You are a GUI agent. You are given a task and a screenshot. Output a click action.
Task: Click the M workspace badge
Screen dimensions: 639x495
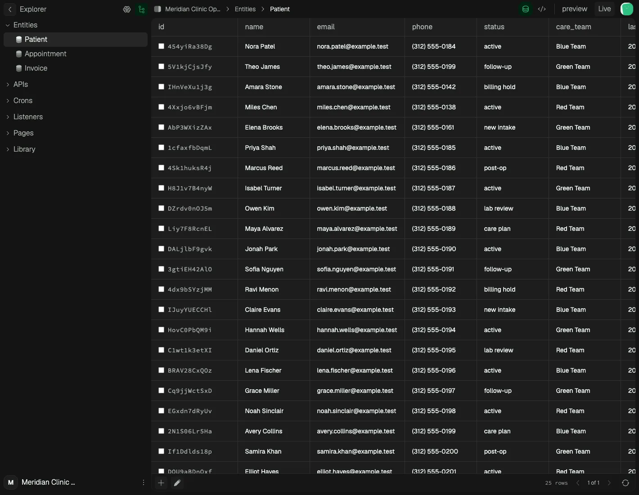[11, 482]
